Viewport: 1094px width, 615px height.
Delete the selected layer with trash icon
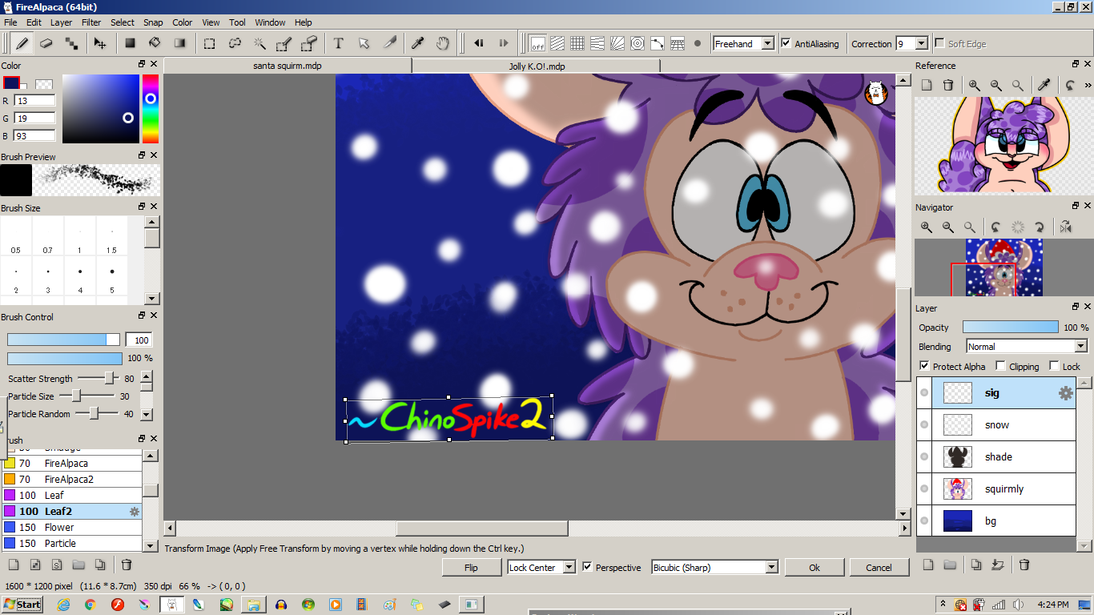coord(1024,565)
